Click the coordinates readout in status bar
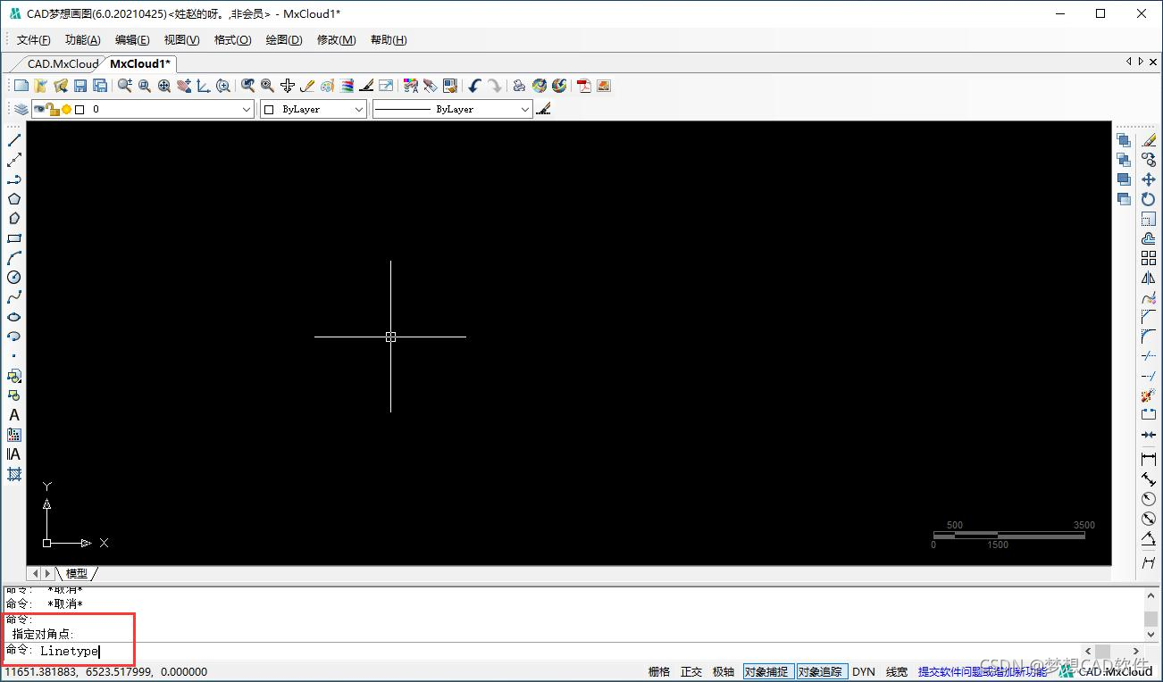The height and width of the screenshot is (682, 1163). click(x=106, y=671)
